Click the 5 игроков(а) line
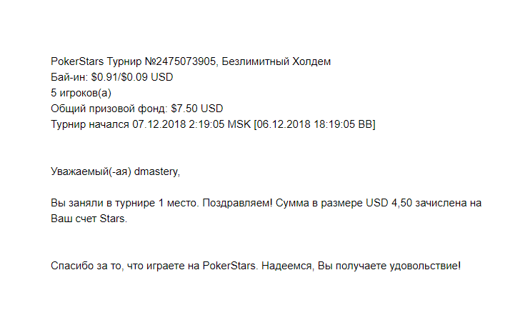This screenshot has width=515, height=325. coord(81,93)
